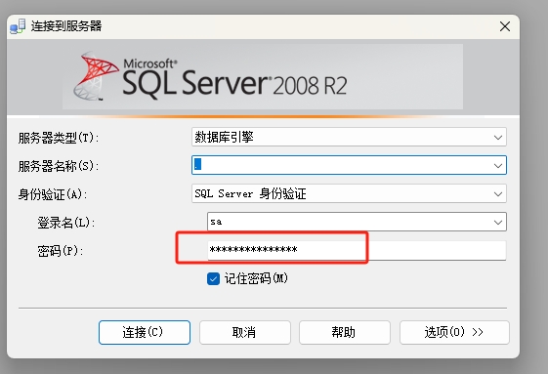The height and width of the screenshot is (374, 548).
Task: Click the 记住密码(M) label text
Action: 256,279
